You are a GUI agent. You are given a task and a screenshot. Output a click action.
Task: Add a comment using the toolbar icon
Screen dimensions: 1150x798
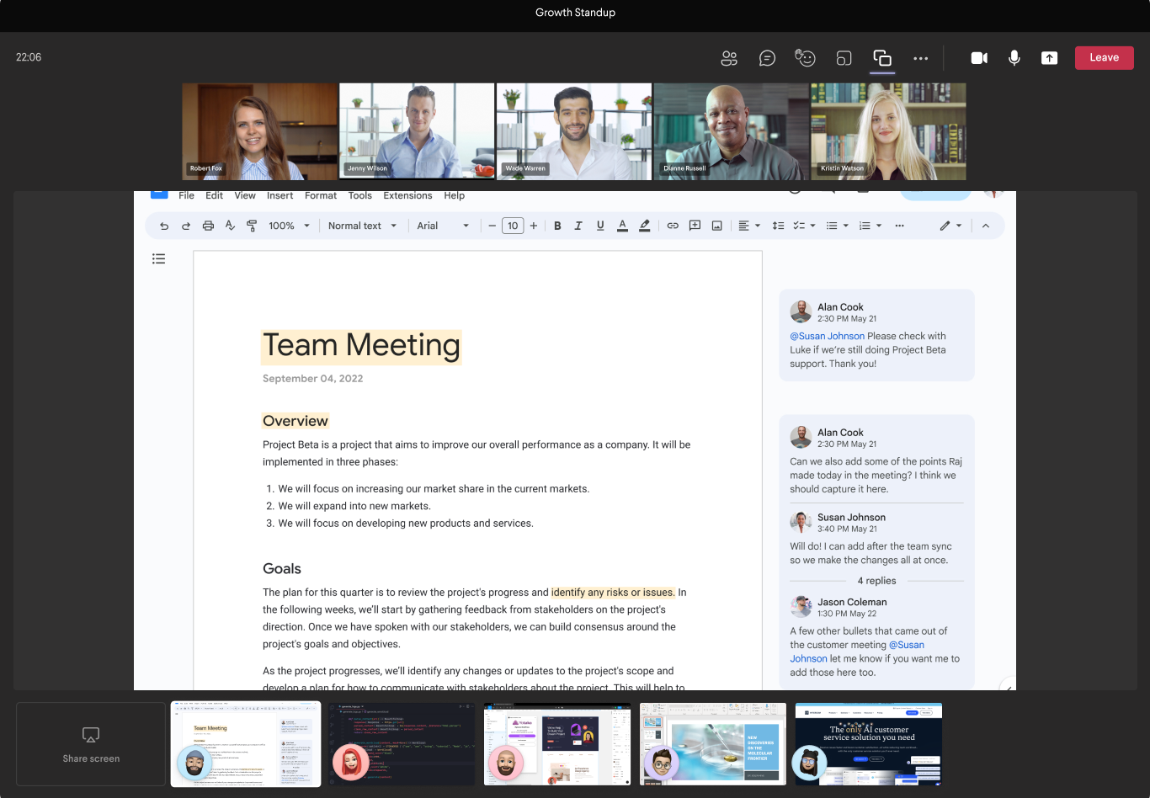695,225
